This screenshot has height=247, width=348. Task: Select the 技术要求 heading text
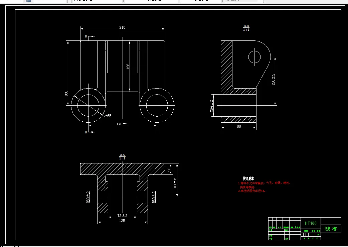tap(248, 178)
